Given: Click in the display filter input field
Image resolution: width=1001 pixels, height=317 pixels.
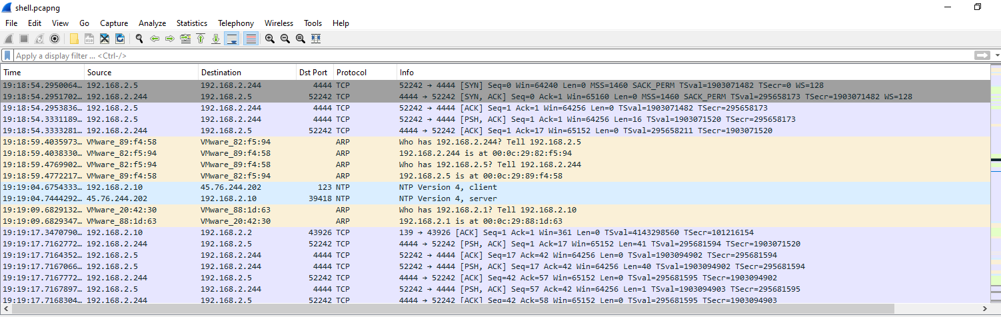Looking at the screenshot, I should 467,56.
